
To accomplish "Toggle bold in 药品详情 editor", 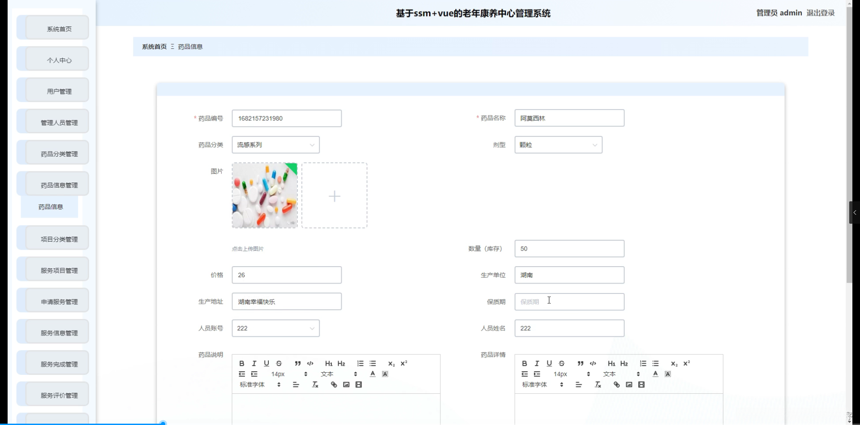I will tap(525, 363).
